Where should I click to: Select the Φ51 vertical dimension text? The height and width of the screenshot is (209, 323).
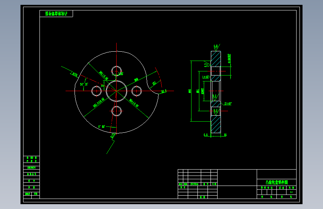197,91
